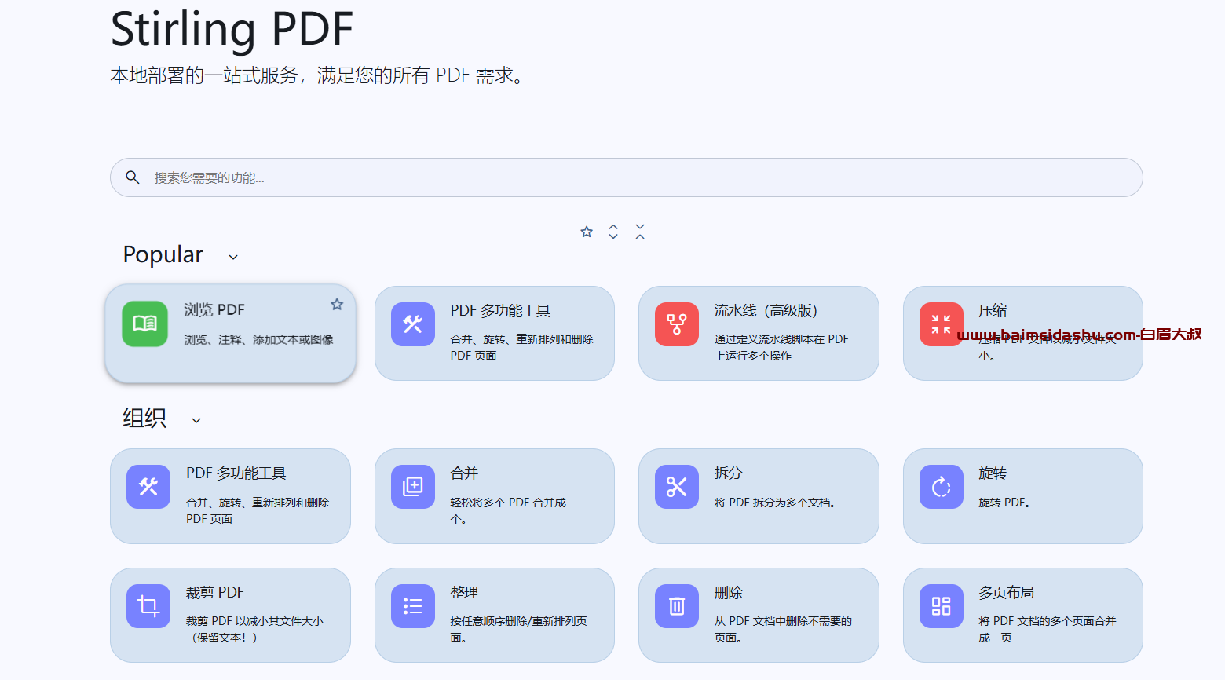Image resolution: width=1225 pixels, height=680 pixels.
Task: Click the grid icon for 多页布局
Action: click(x=941, y=606)
